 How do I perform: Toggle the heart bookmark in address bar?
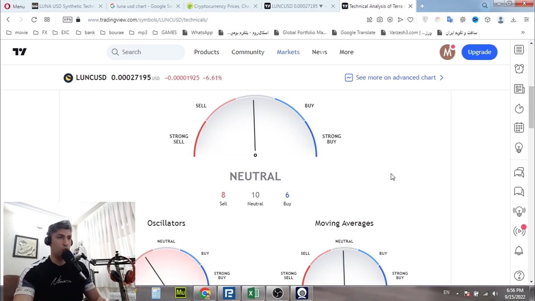[x=410, y=20]
